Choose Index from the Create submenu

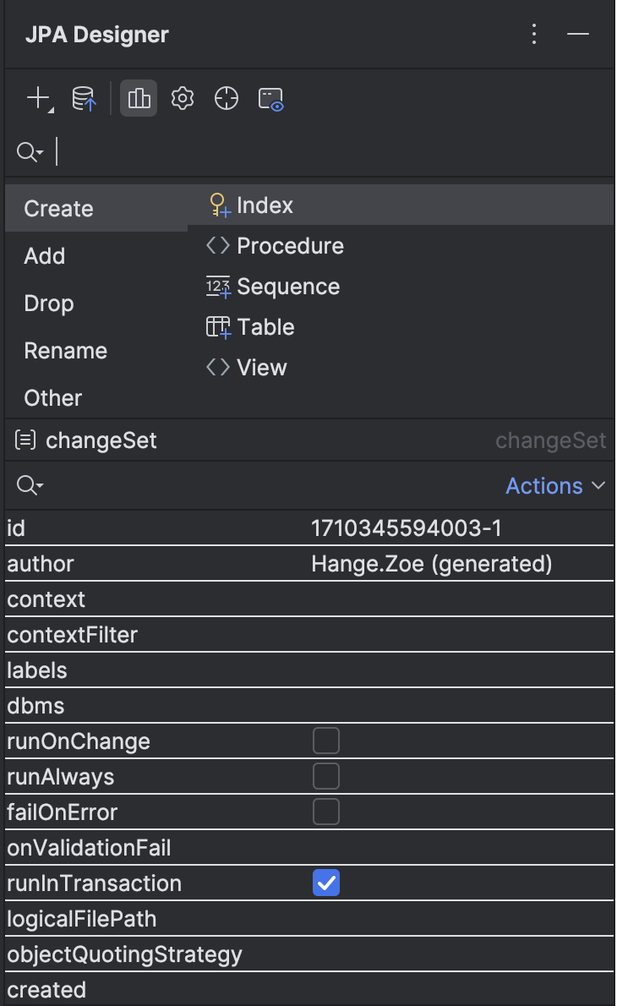pyautogui.click(x=265, y=205)
